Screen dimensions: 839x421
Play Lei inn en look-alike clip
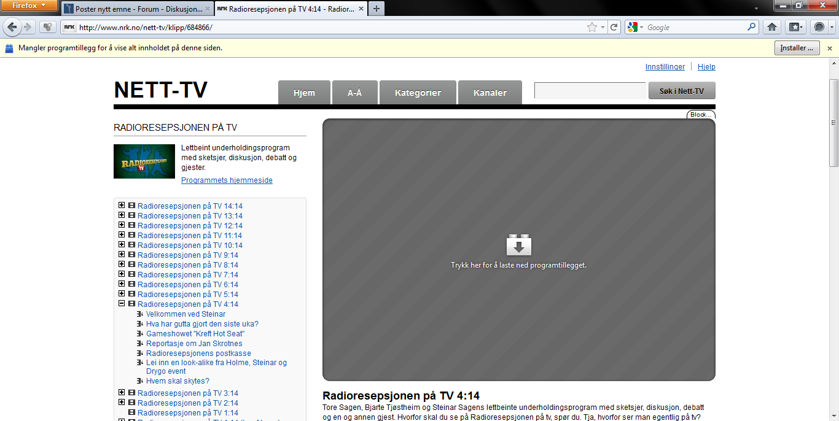[216, 367]
